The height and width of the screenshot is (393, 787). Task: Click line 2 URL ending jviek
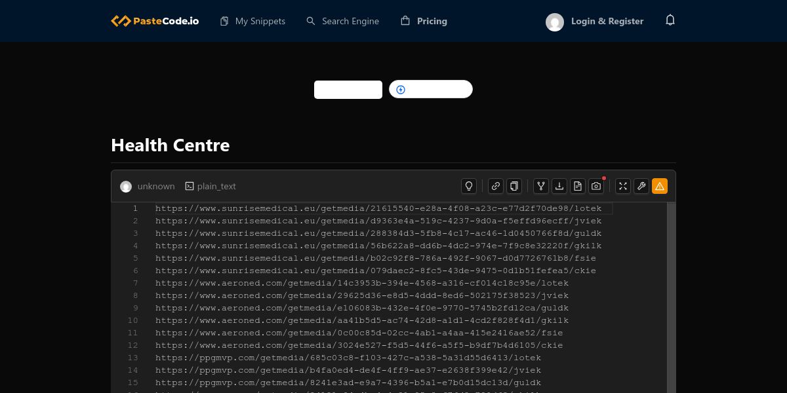tap(378, 221)
